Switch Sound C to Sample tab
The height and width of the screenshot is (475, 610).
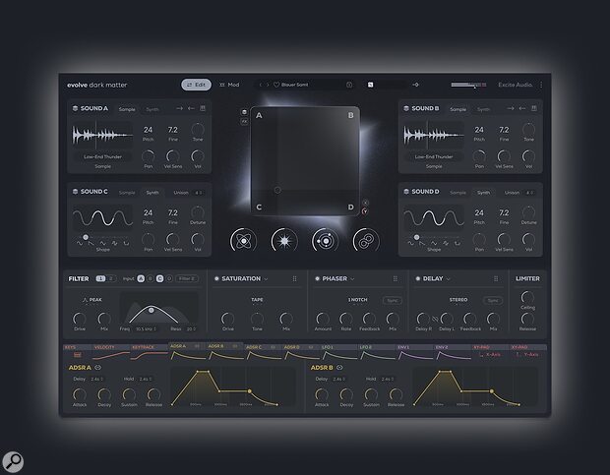127,193
